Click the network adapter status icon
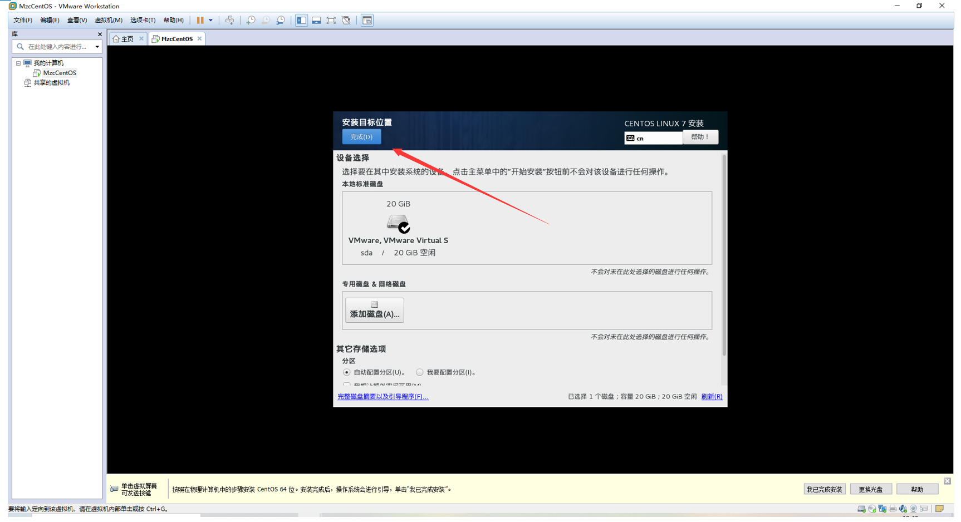The width and height of the screenshot is (961, 522). tap(882, 509)
